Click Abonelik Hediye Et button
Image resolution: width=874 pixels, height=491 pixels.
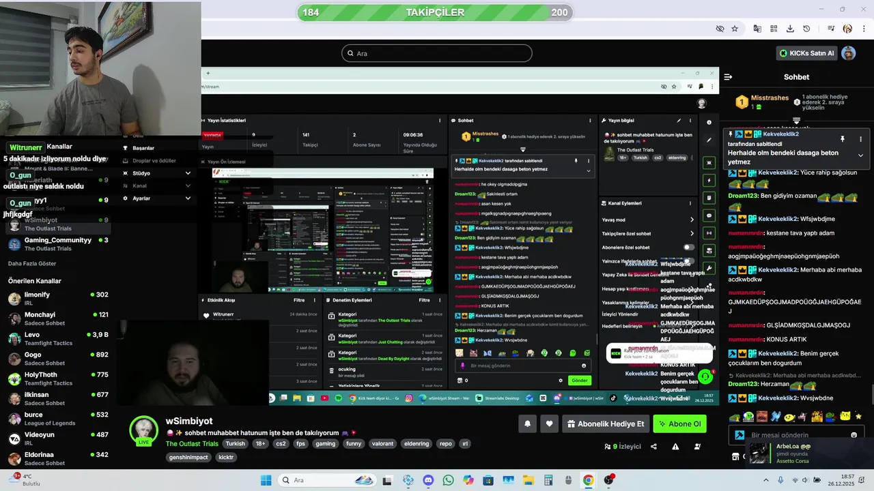[x=606, y=424]
